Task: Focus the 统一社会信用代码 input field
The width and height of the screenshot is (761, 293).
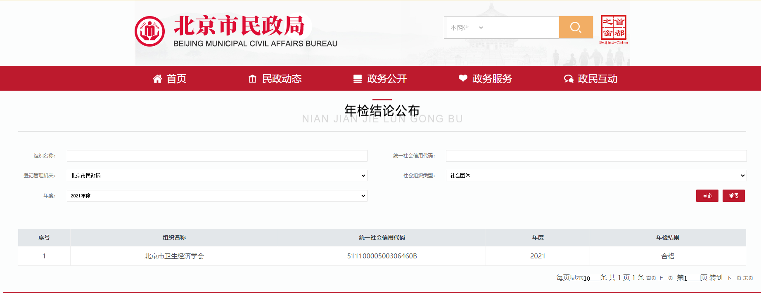Action: point(596,156)
